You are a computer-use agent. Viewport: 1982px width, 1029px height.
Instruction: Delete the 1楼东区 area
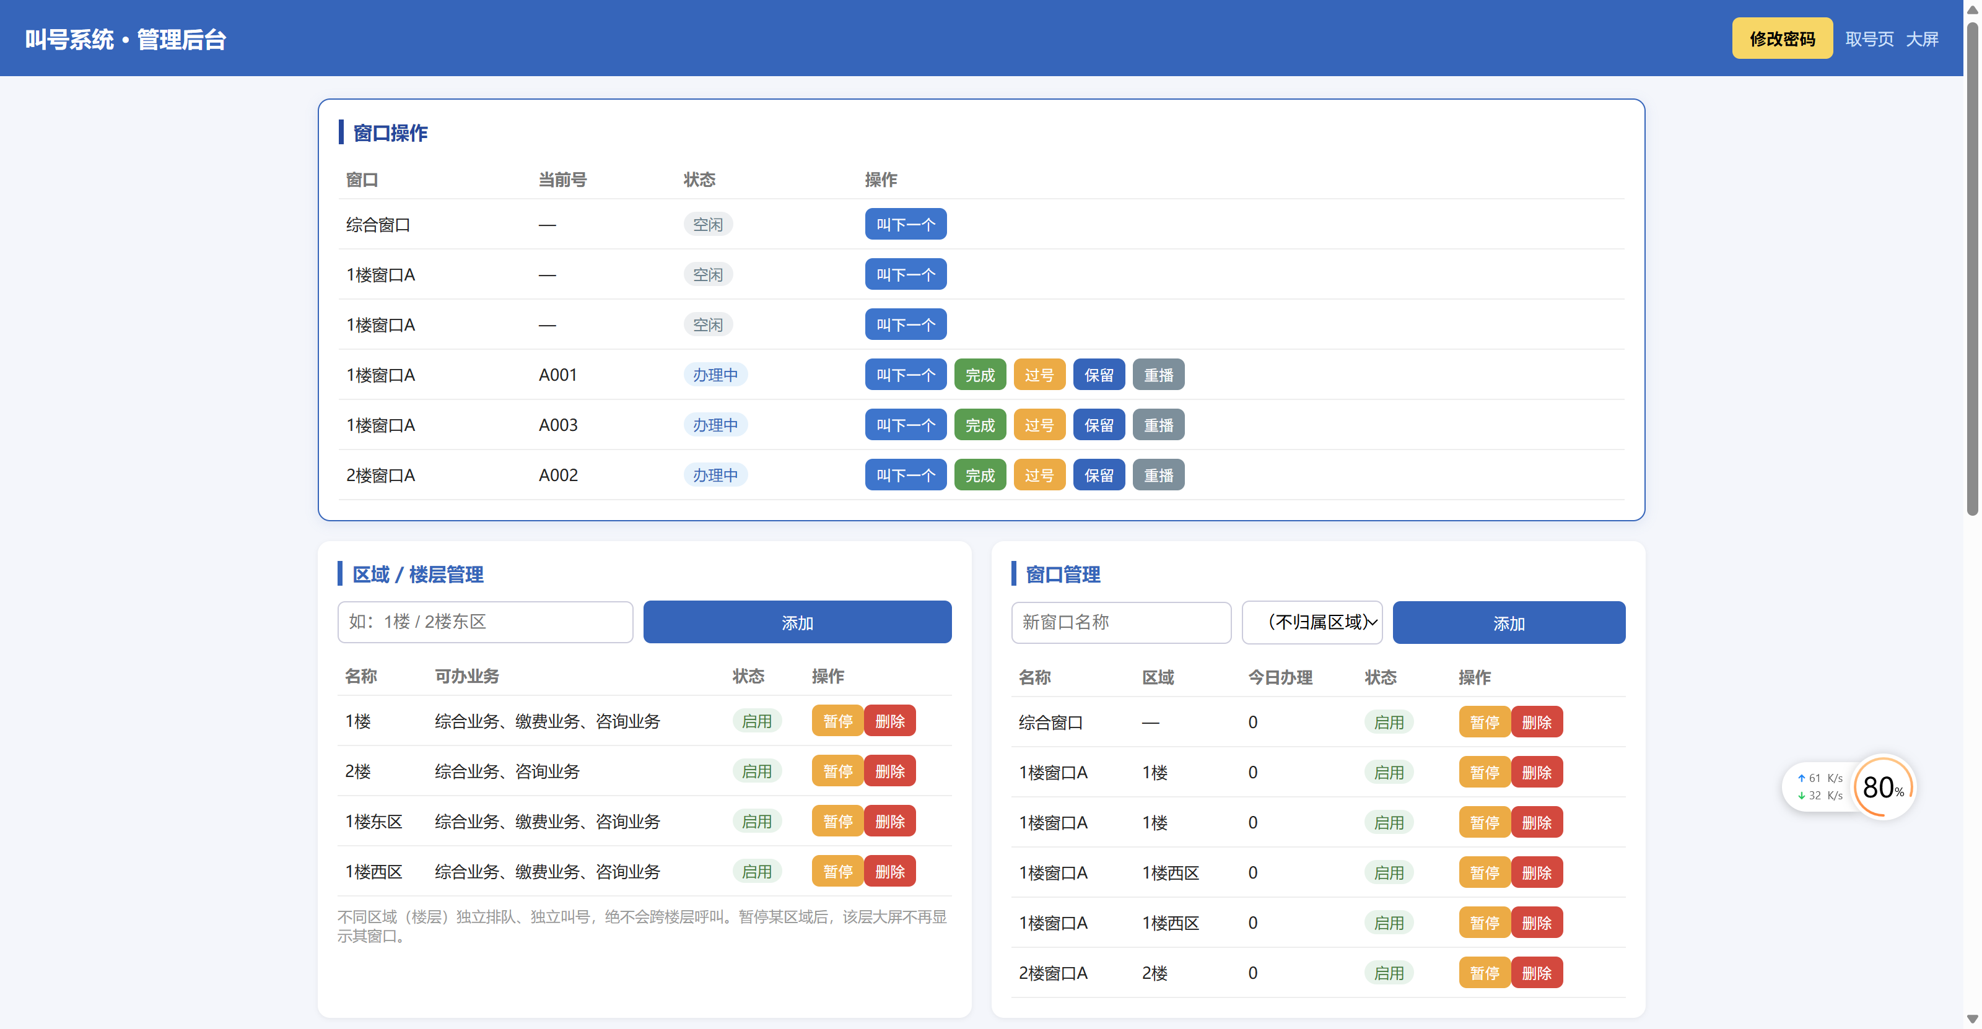(x=889, y=820)
